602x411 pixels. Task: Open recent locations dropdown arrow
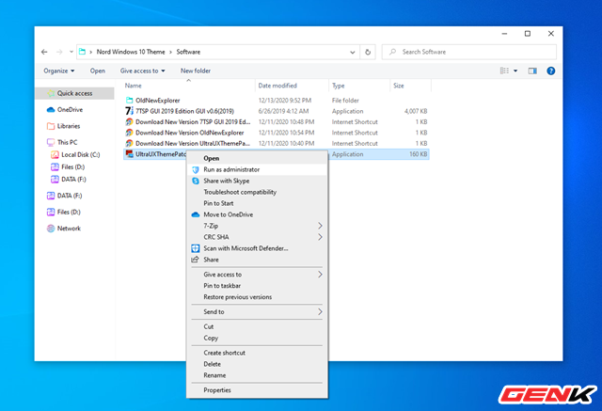[71, 52]
